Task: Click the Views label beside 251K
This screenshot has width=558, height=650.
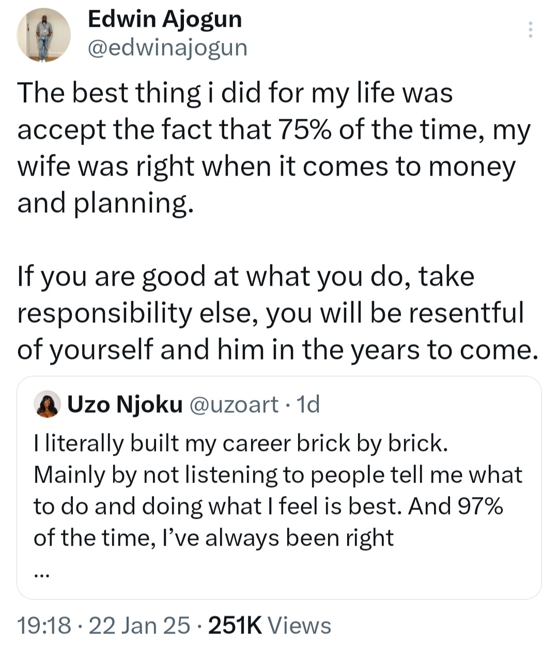Action: [300, 625]
